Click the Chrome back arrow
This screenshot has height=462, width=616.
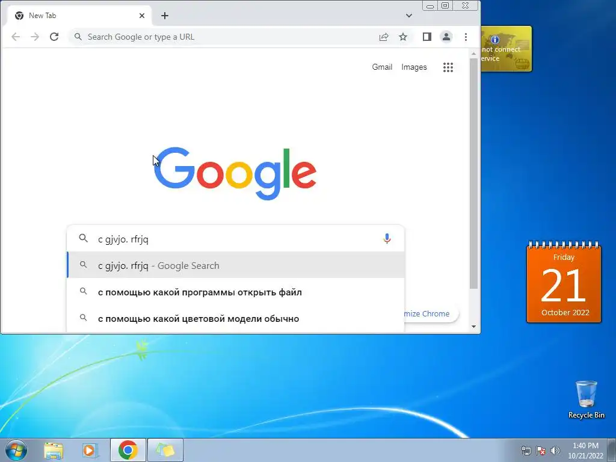pyautogui.click(x=16, y=37)
